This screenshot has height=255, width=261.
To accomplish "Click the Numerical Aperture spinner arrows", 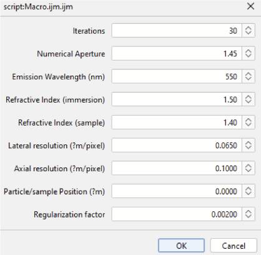I will point(249,53).
